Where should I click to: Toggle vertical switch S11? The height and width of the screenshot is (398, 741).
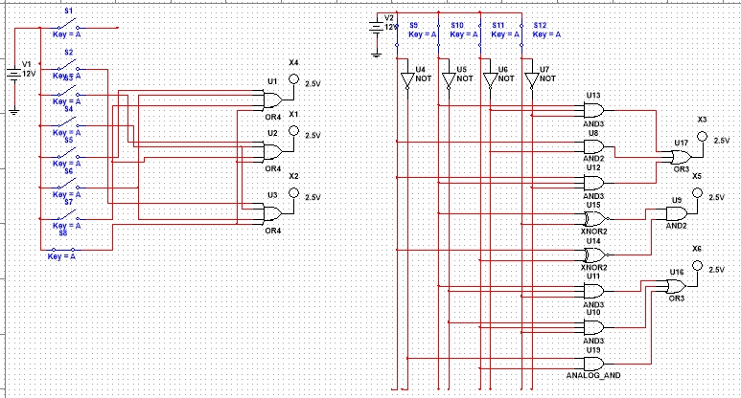480,34
